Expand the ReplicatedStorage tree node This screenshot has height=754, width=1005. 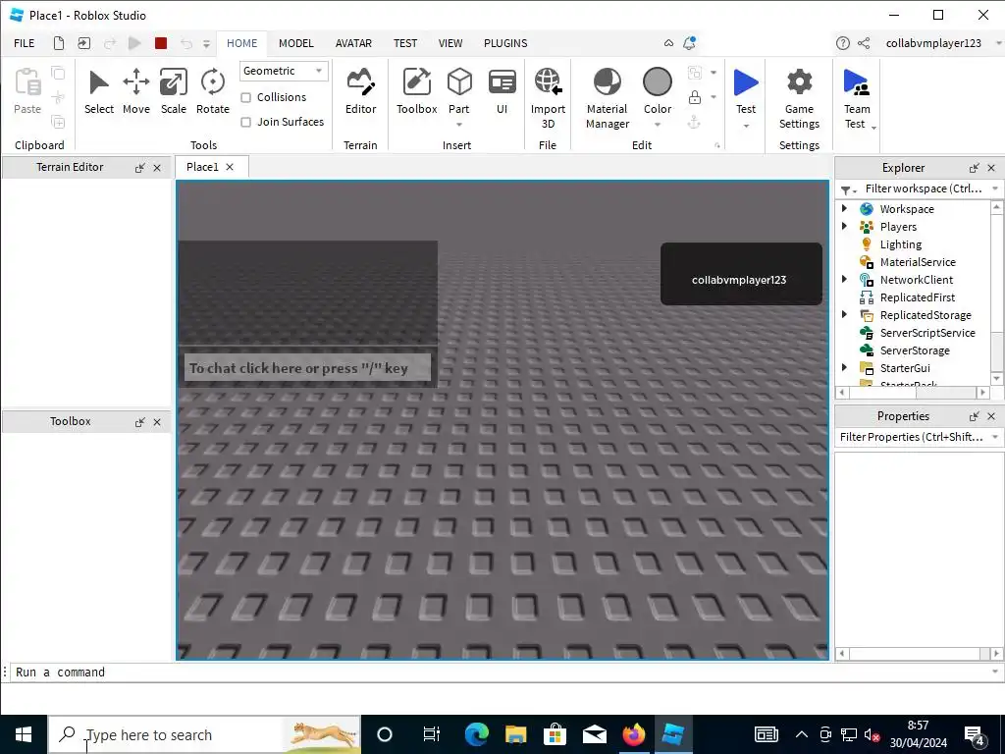point(845,314)
